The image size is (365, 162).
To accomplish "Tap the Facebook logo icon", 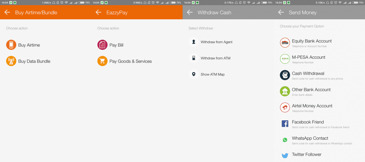I will (285, 124).
